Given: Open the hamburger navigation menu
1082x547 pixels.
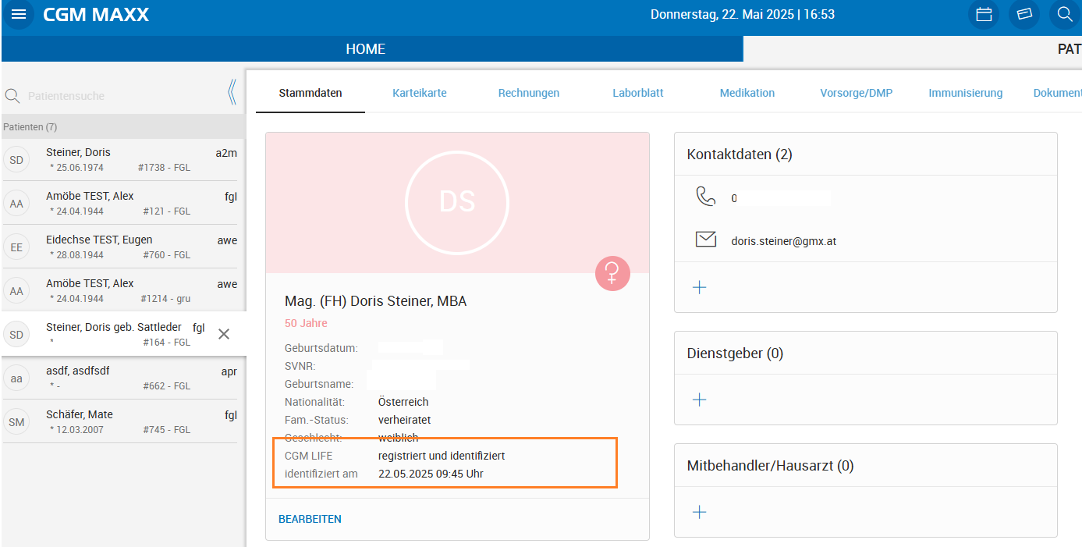Looking at the screenshot, I should click(19, 14).
